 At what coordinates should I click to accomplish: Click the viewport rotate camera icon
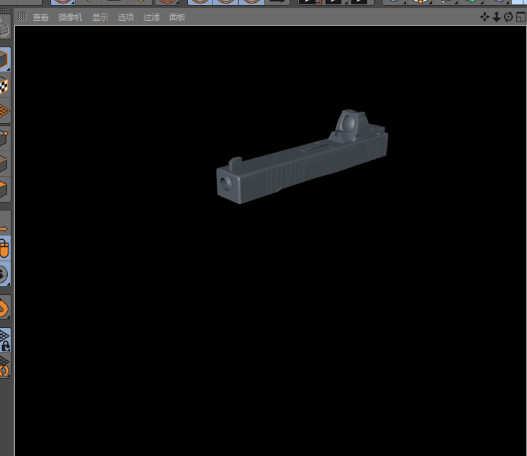point(508,16)
